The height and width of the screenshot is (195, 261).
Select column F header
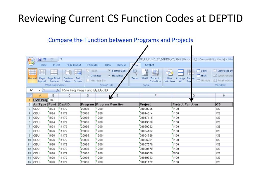[155, 96]
